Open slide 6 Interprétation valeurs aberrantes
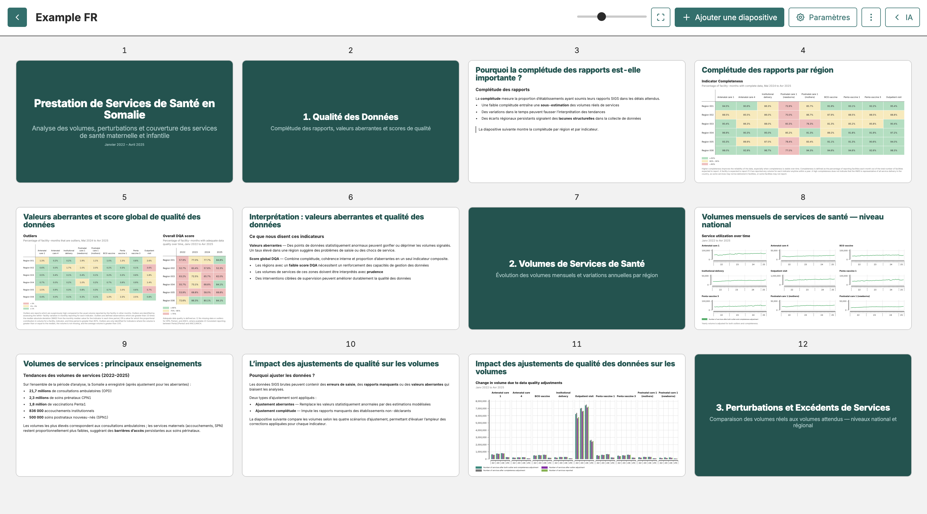Image resolution: width=927 pixels, height=514 pixels. click(350, 268)
